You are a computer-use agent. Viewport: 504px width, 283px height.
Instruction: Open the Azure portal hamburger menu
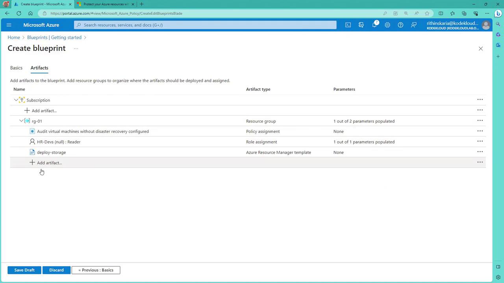tap(9, 25)
